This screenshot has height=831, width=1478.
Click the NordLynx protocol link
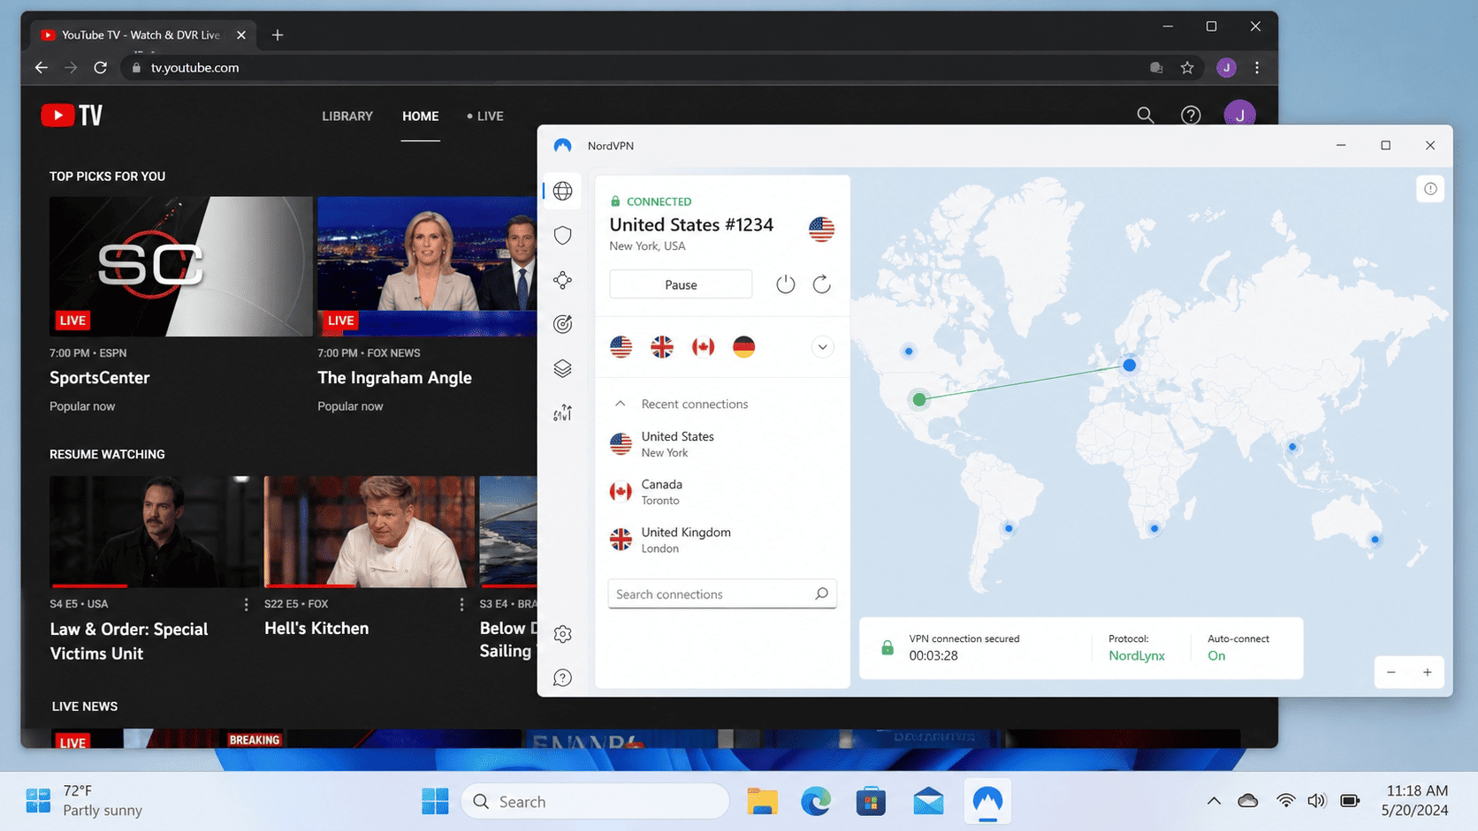[1137, 655]
